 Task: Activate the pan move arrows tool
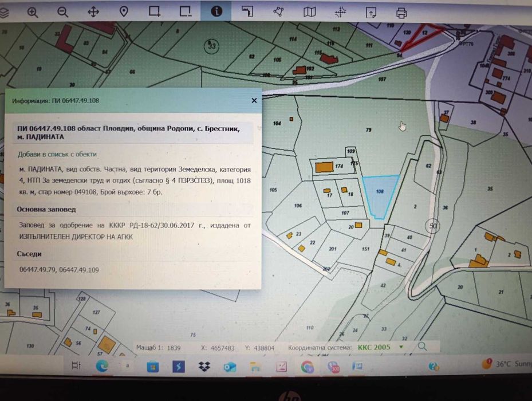(x=93, y=12)
